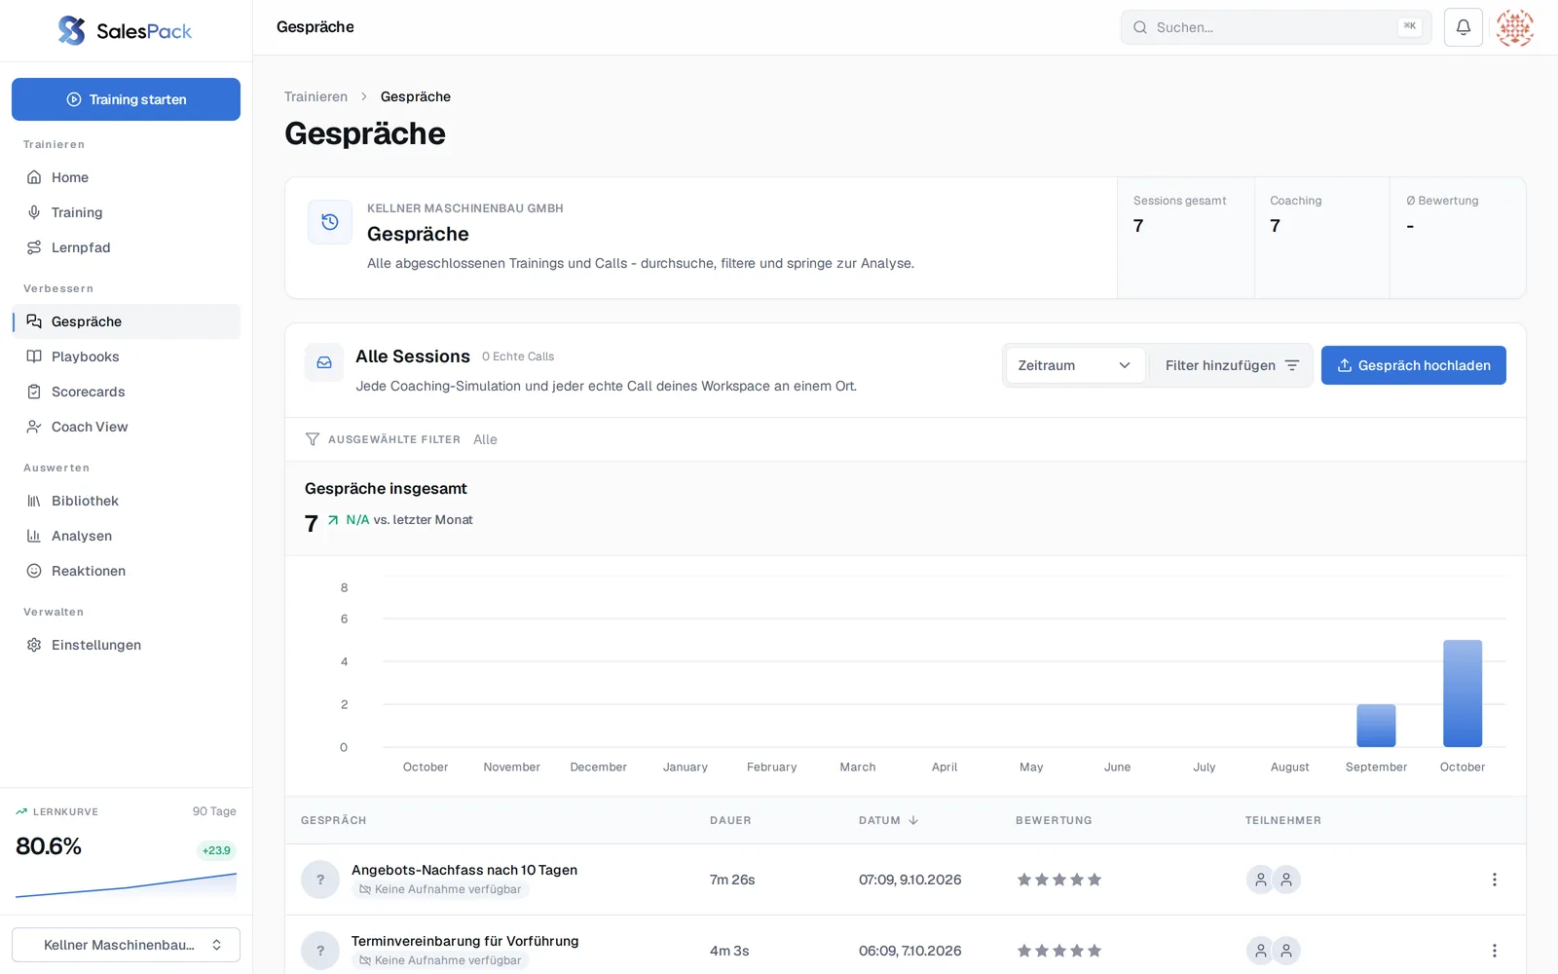Click the Analysen bar chart icon
This screenshot has width=1558, height=974.
pos(34,536)
